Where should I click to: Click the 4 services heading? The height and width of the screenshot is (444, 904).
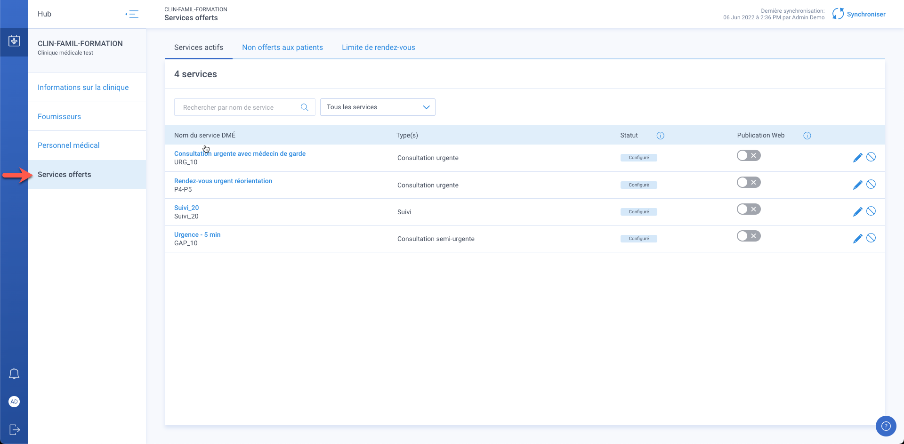coord(195,74)
